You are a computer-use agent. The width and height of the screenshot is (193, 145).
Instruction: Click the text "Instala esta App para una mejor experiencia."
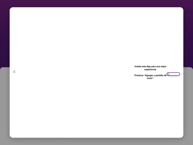150,68
